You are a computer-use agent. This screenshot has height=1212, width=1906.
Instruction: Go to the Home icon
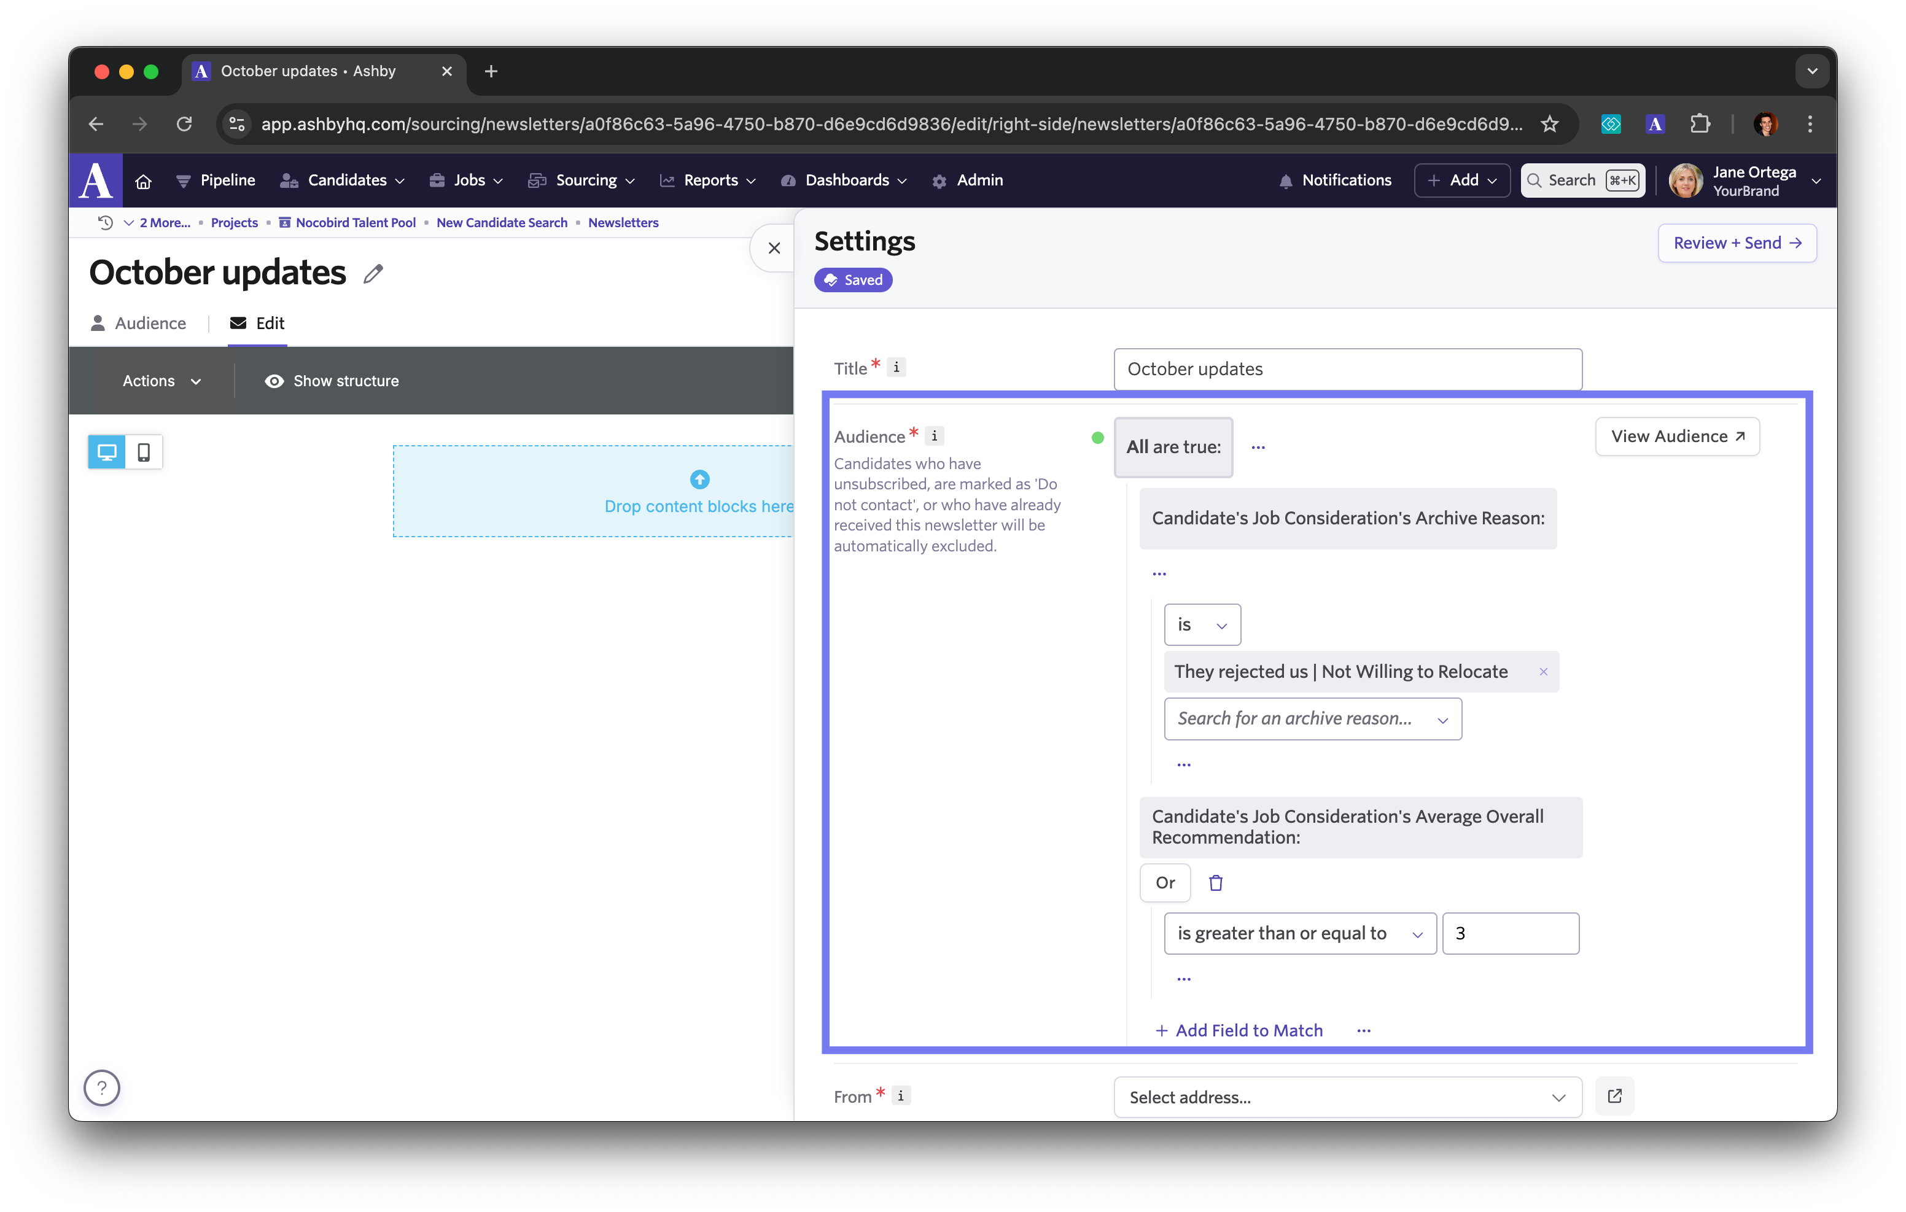coord(143,181)
